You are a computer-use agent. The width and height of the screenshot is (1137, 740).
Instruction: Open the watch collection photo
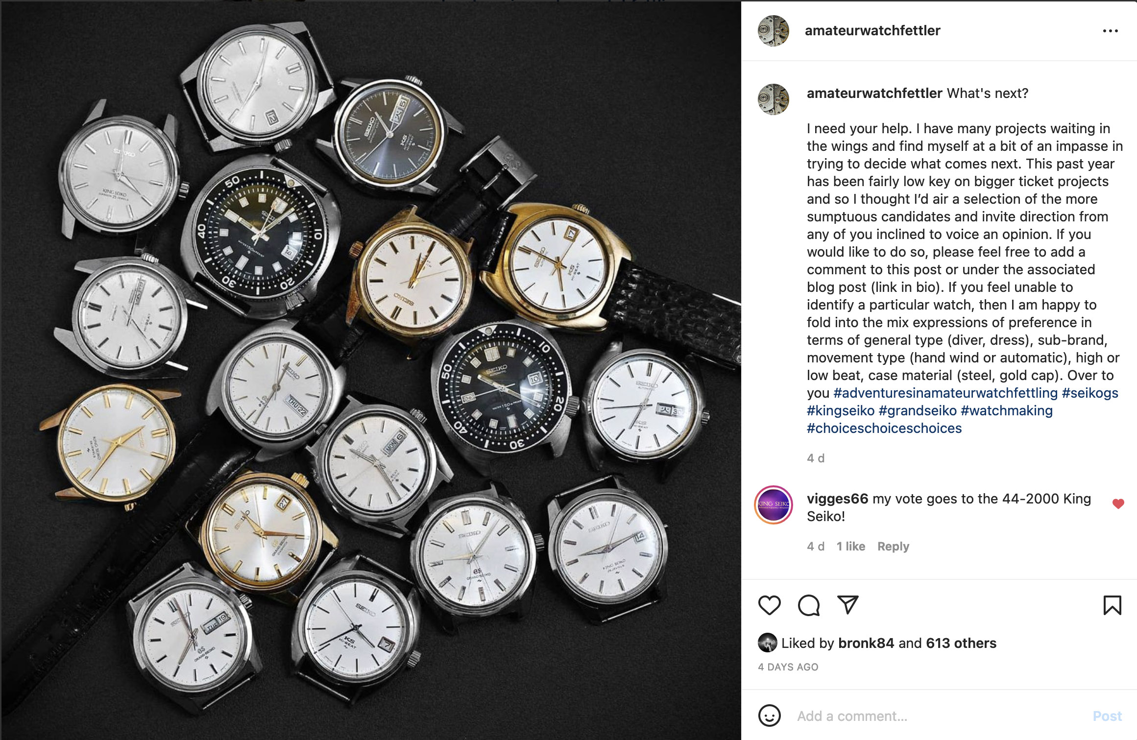(x=371, y=370)
